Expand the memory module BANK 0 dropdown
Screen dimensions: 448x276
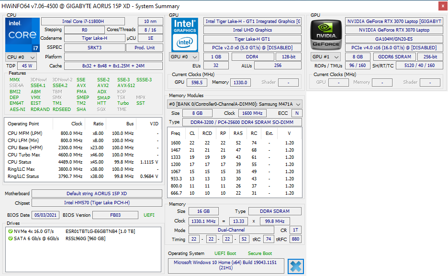pos(235,104)
